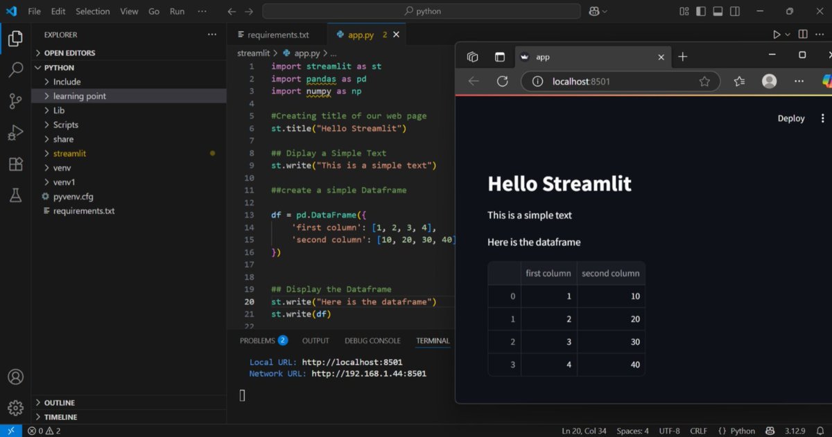Open errors and warnings status indicator

(44, 431)
